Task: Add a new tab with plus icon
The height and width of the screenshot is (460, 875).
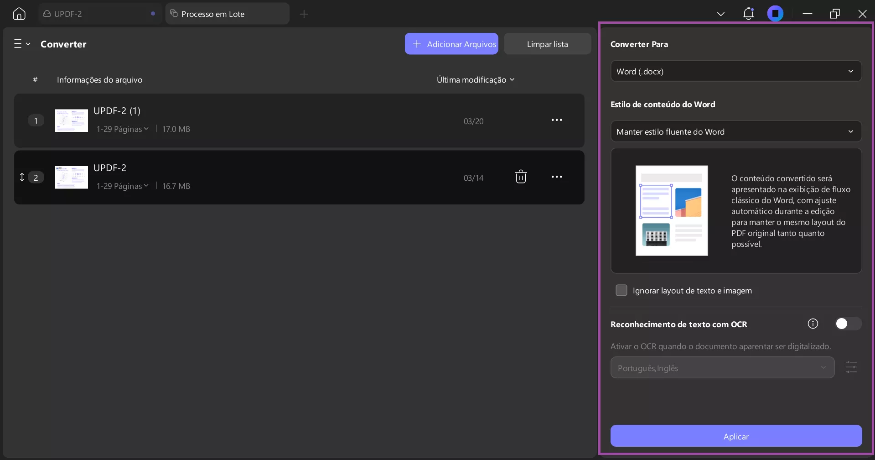Action: [304, 14]
